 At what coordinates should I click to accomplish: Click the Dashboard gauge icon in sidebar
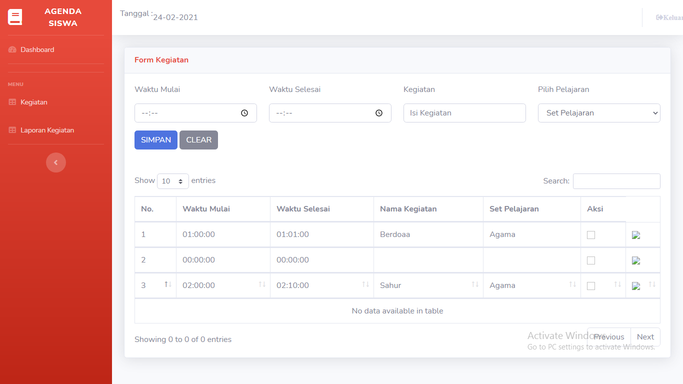pos(12,49)
